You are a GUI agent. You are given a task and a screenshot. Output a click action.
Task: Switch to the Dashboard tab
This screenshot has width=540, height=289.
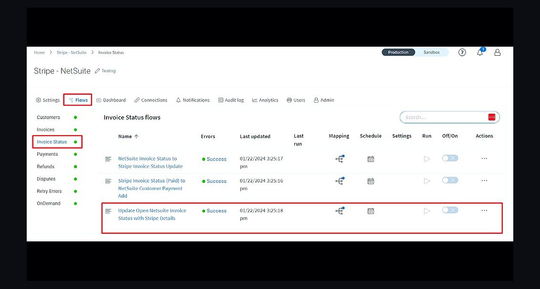[x=111, y=100]
